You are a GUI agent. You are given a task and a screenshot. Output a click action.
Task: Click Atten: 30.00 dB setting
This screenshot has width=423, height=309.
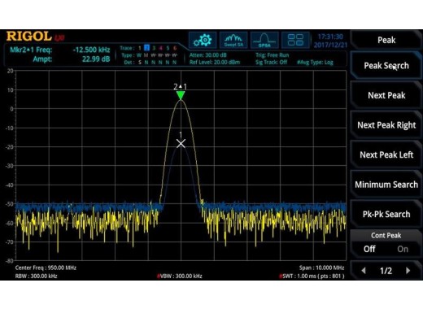pos(208,55)
